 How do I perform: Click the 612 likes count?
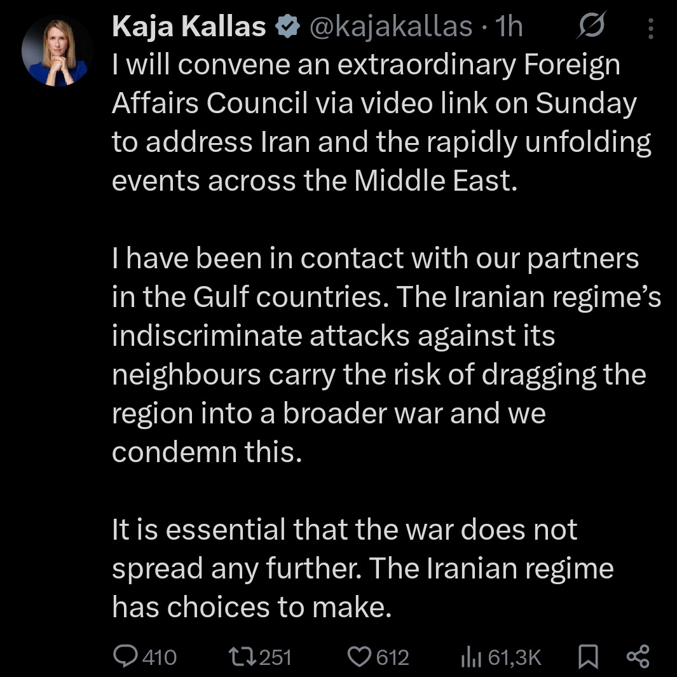point(392,657)
